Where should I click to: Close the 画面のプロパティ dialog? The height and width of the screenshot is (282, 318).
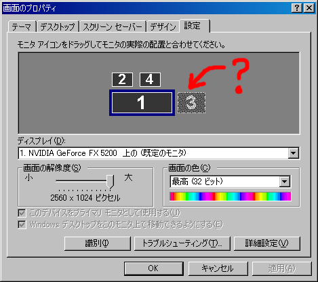(x=309, y=8)
